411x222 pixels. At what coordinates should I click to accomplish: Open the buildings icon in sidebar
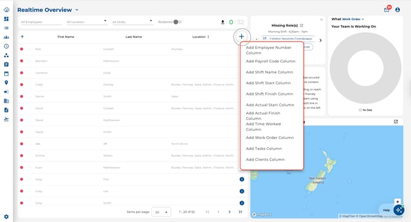(7, 101)
